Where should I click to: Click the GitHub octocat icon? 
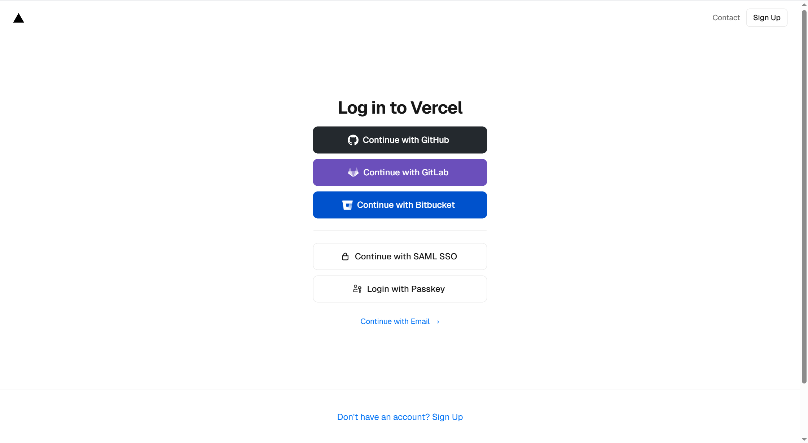(x=353, y=140)
